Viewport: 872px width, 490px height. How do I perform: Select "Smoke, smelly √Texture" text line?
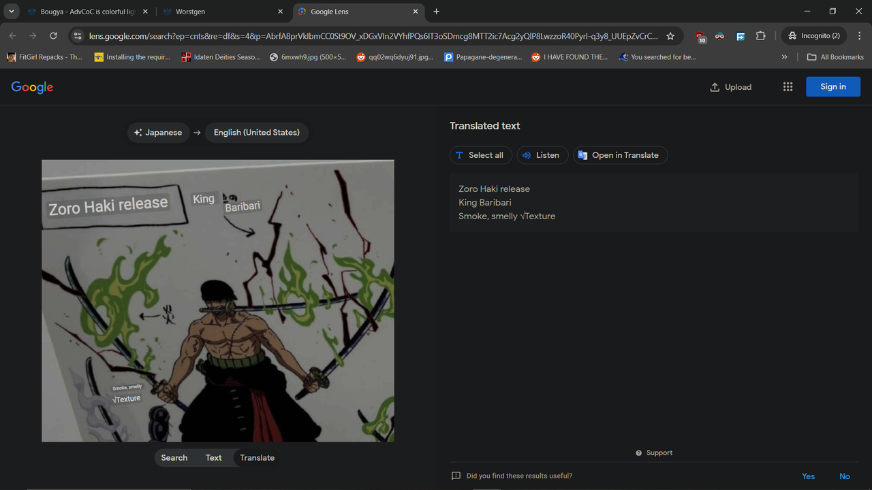click(x=507, y=216)
